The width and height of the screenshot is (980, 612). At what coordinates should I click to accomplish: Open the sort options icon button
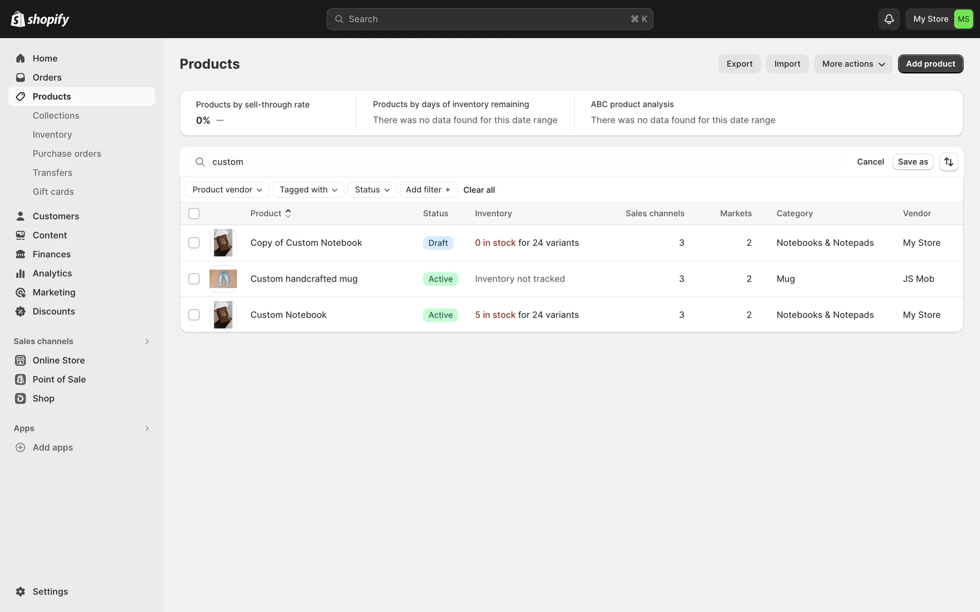[x=948, y=162]
